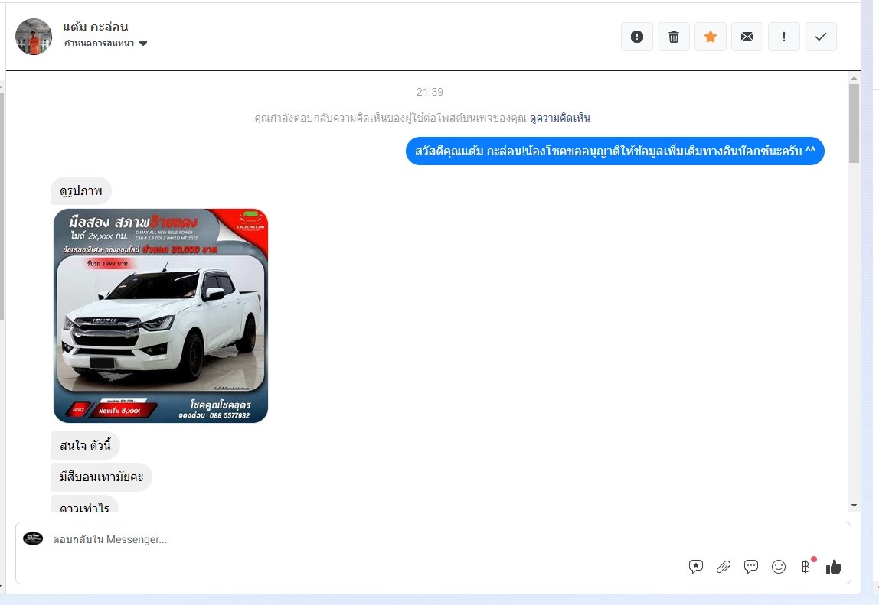879x605 pixels.
Task: Open the speech bubble quick reply icon
Action: [751, 567]
